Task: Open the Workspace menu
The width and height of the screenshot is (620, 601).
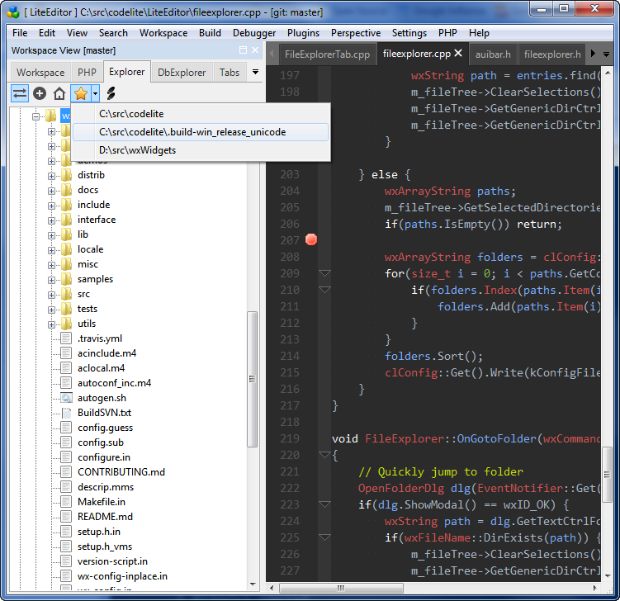Action: 163,33
